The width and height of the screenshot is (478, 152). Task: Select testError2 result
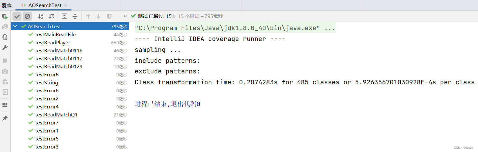(x=70, y=98)
